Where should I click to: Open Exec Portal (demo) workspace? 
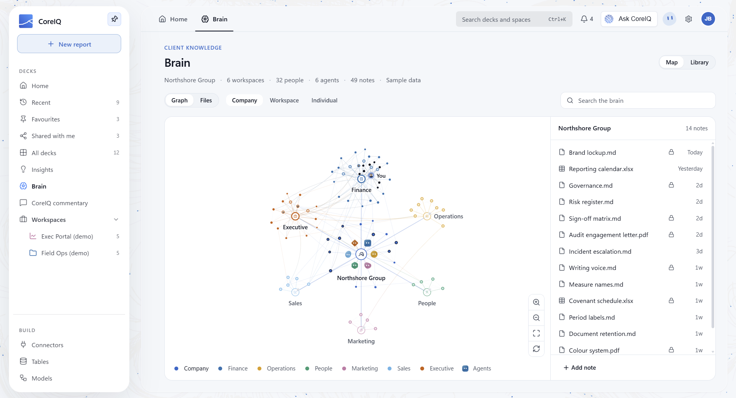pyautogui.click(x=74, y=236)
